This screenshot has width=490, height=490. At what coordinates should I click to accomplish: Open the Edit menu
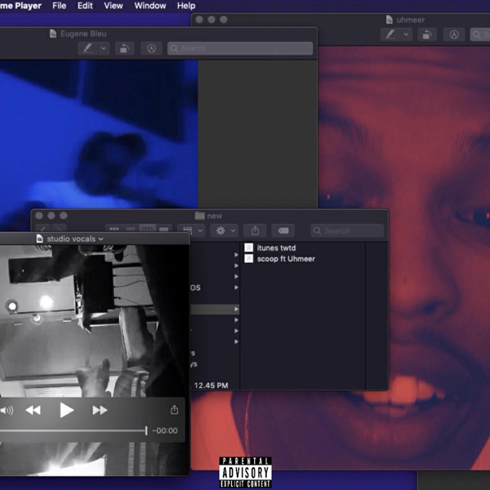tap(85, 6)
